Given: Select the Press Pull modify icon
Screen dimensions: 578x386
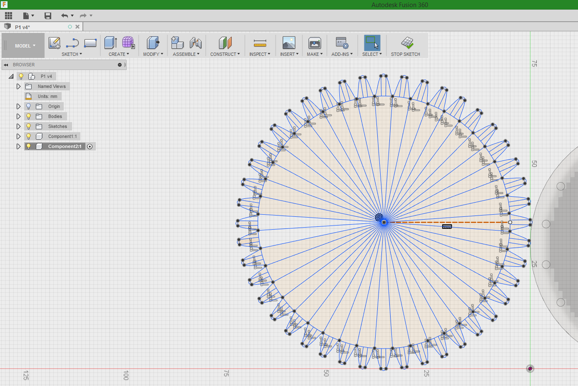Looking at the screenshot, I should 153,43.
